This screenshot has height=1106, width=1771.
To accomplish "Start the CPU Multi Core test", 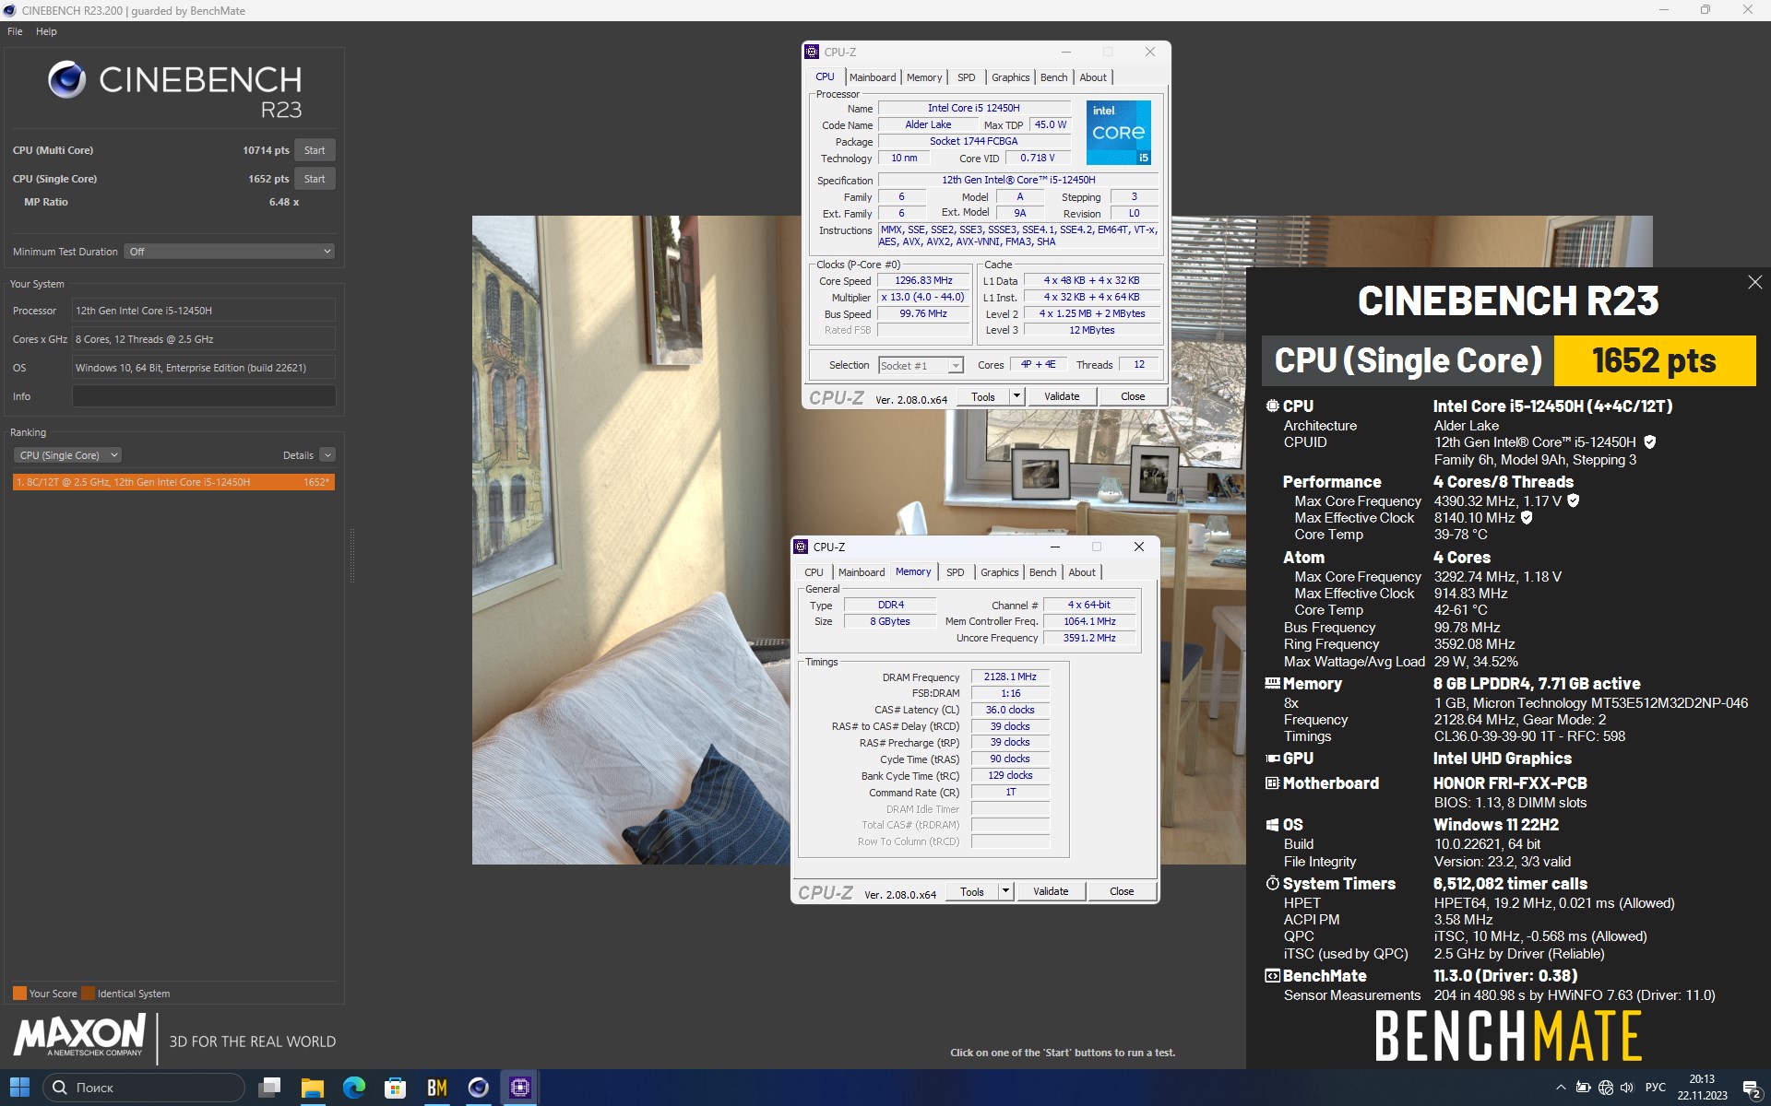I will (315, 150).
